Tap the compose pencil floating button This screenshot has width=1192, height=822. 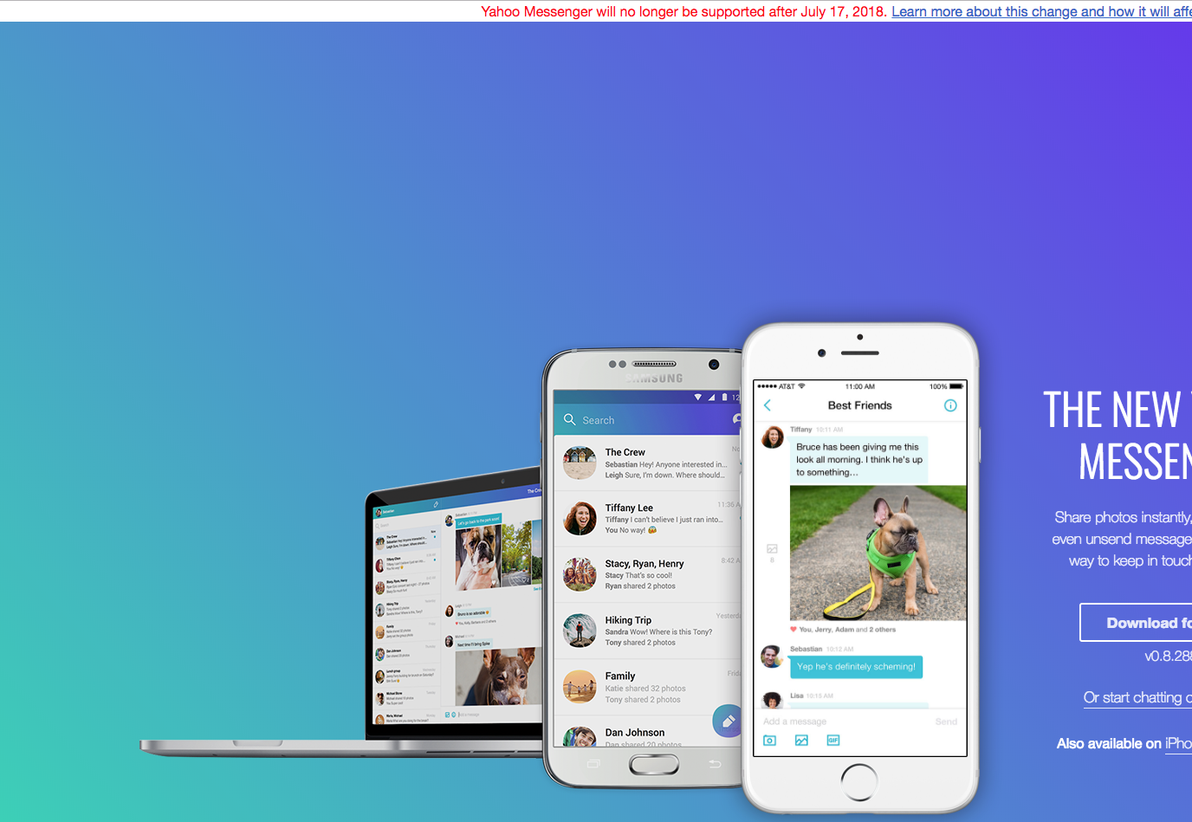point(728,721)
